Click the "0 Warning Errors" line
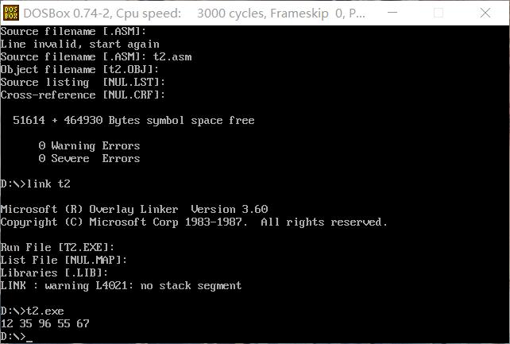The width and height of the screenshot is (510, 344). point(89,146)
